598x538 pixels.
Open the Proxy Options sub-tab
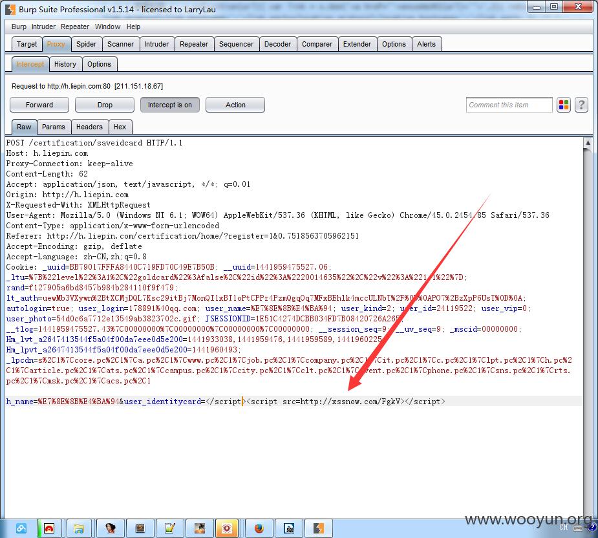point(99,64)
